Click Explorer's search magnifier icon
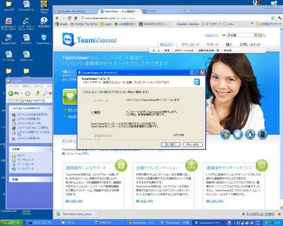Screen dimensions: 283x226 click(45, 93)
